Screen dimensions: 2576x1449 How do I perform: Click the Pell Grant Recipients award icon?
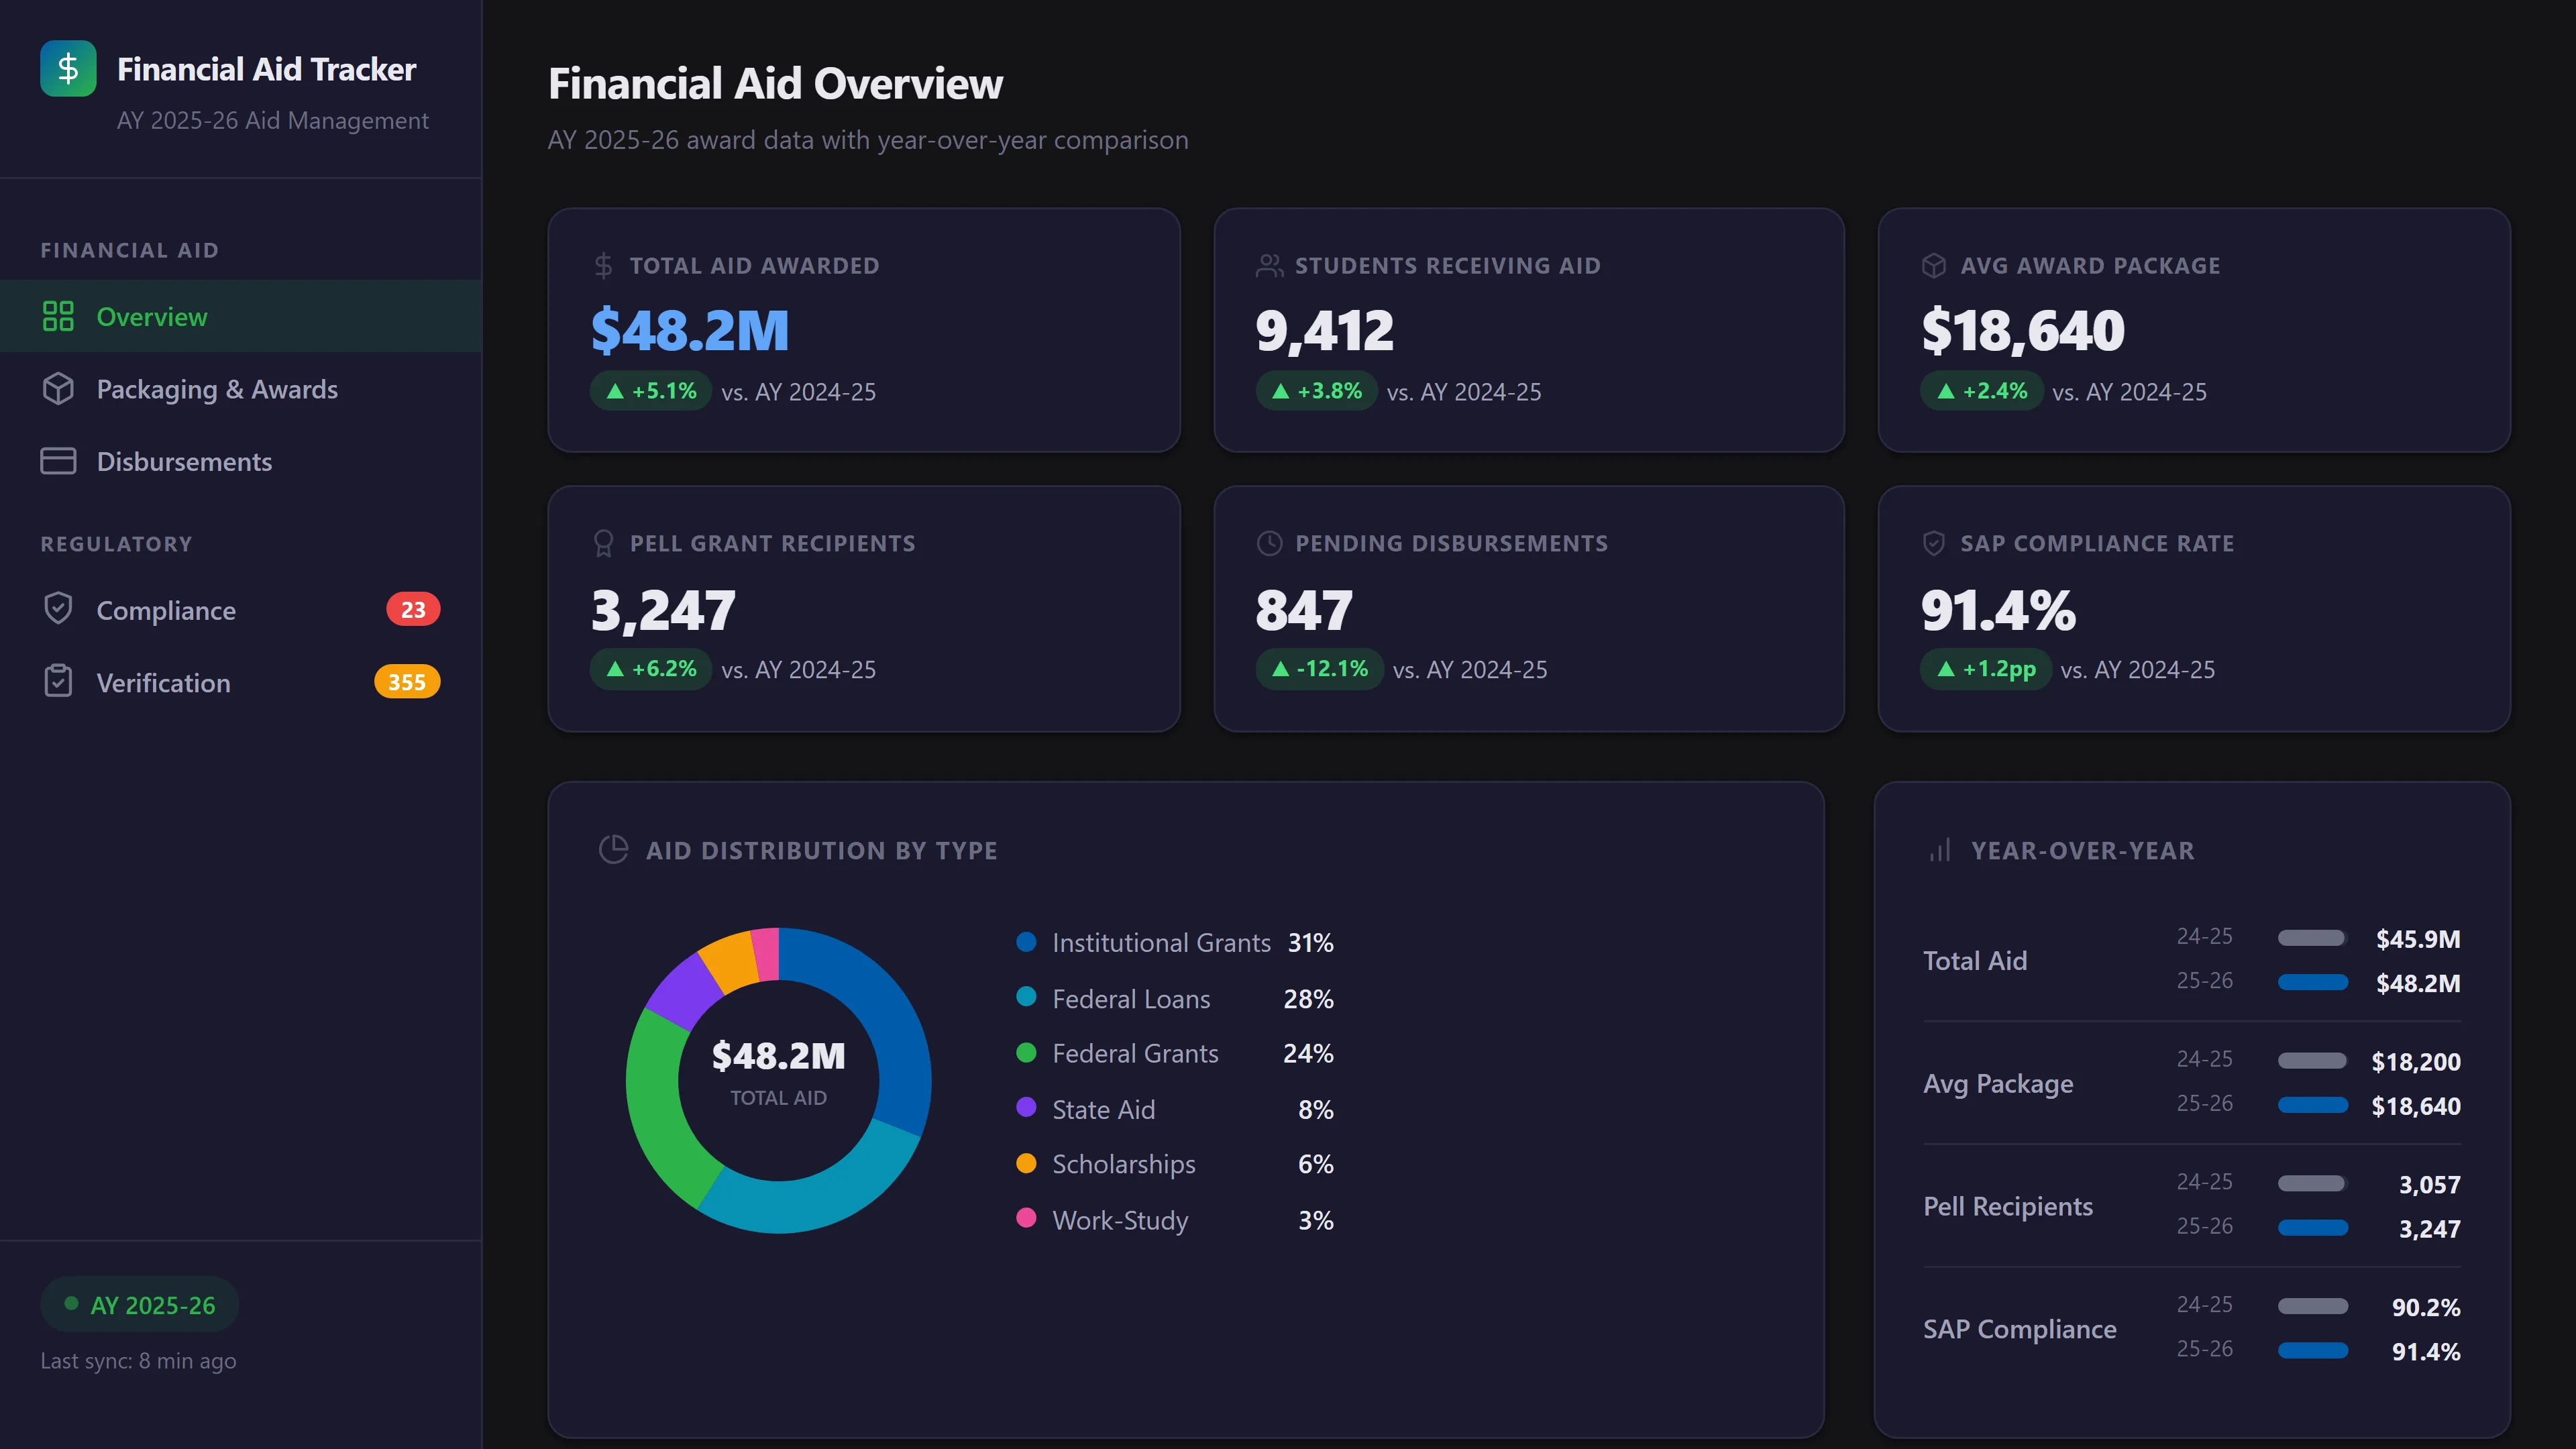point(604,543)
